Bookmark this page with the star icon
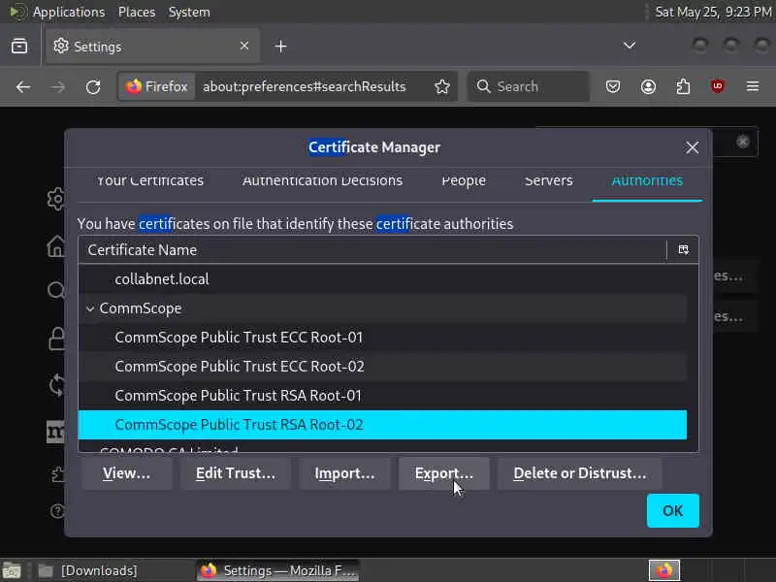The height and width of the screenshot is (582, 776). point(442,86)
